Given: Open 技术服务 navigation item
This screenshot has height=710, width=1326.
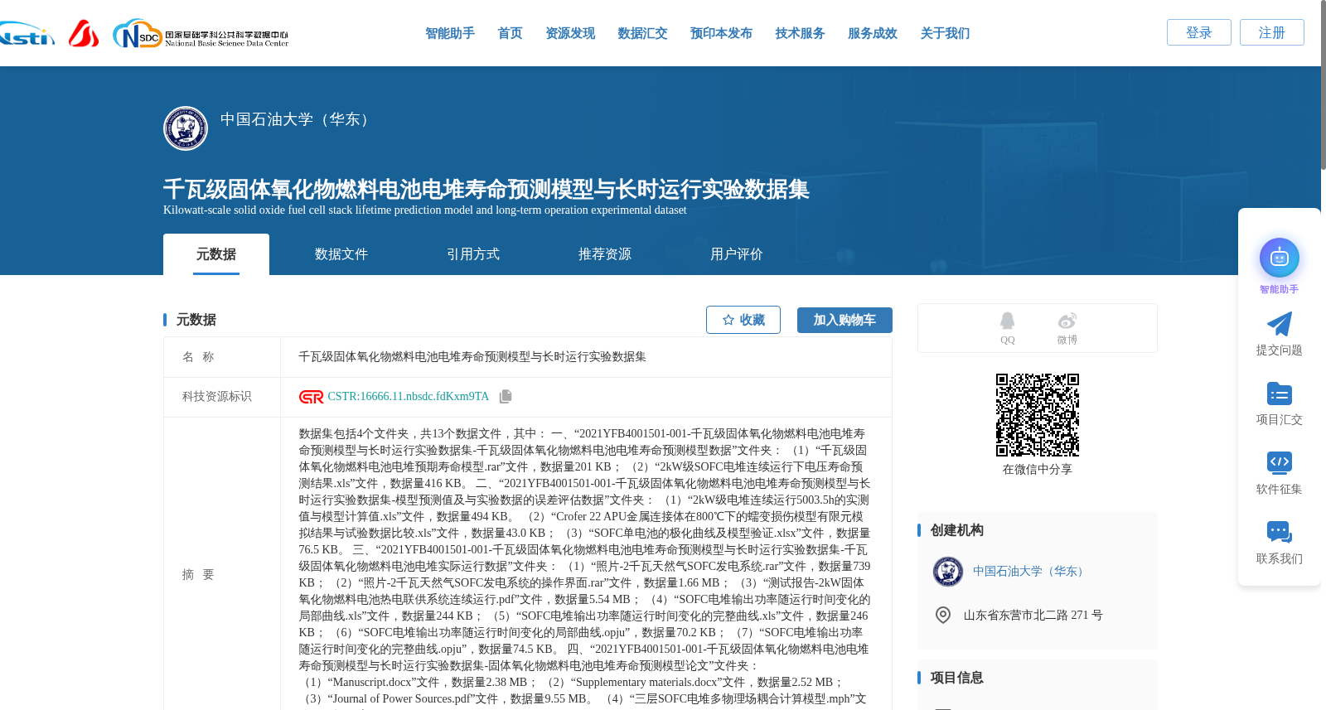Looking at the screenshot, I should point(800,33).
